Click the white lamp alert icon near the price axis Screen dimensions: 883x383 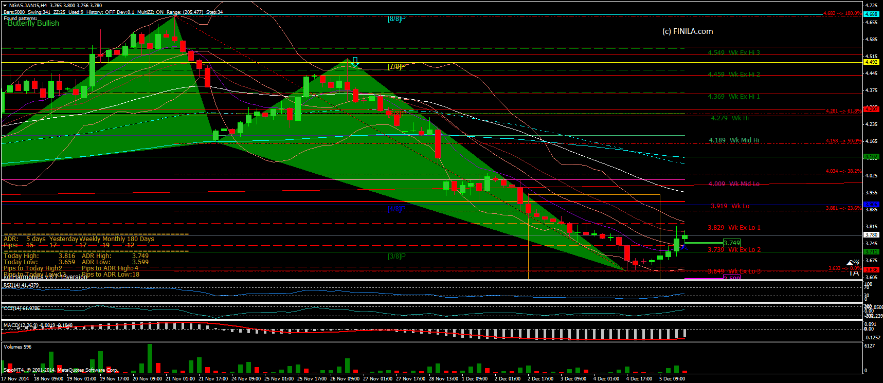click(x=854, y=263)
